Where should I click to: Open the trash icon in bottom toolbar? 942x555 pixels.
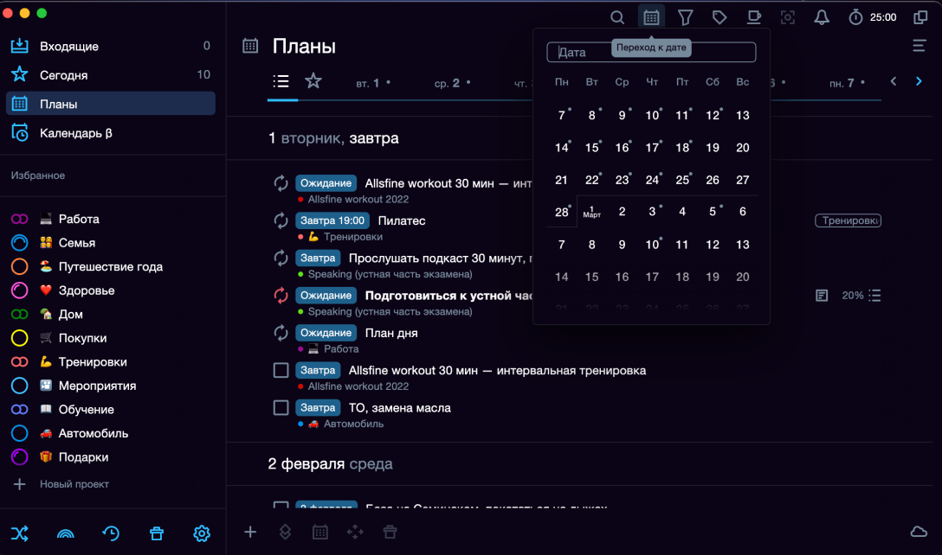pos(157,533)
